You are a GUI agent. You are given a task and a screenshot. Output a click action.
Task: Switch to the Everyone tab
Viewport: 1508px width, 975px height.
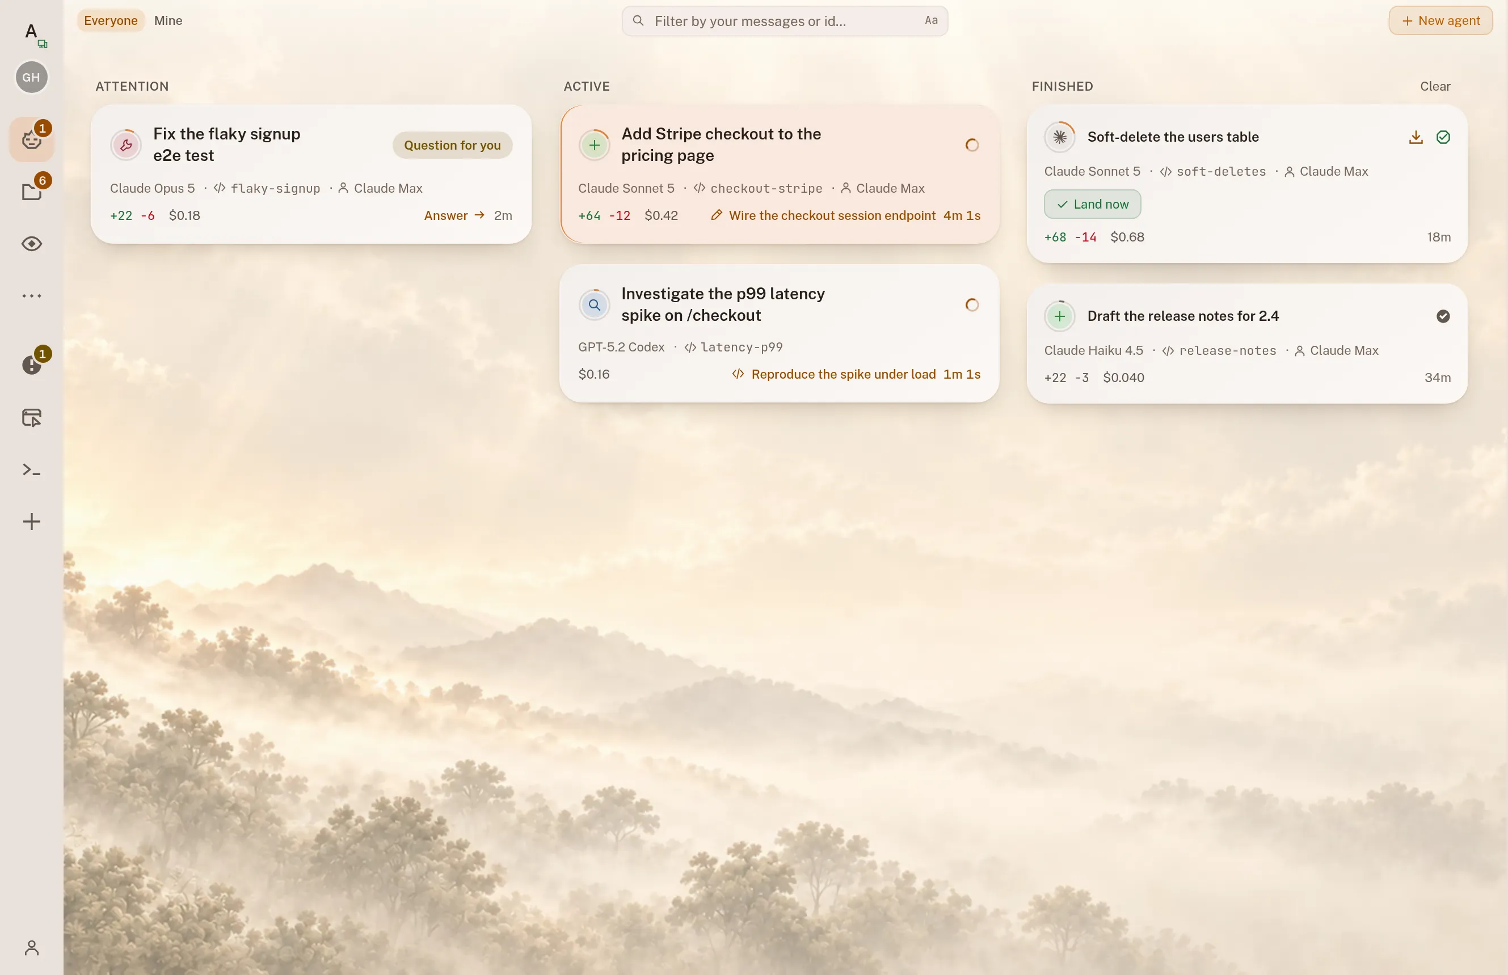tap(110, 21)
